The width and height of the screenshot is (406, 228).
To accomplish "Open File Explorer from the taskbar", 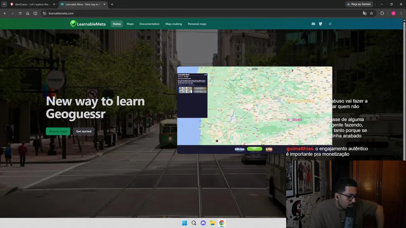I will (x=213, y=223).
